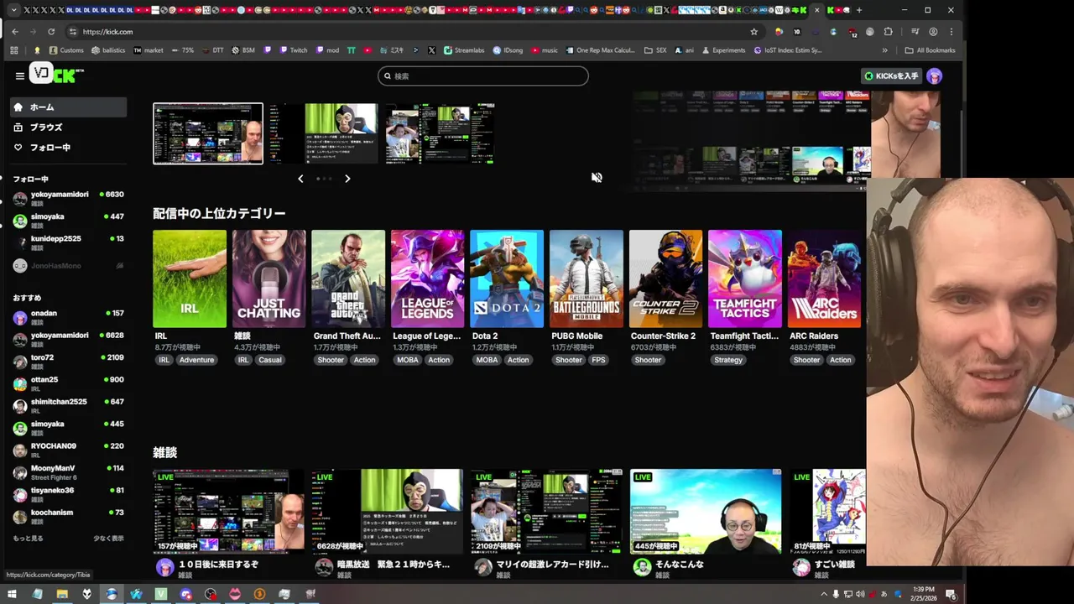This screenshot has height=604, width=1074.
Task: Open the tab search dropdown arrow
Action: click(14, 10)
